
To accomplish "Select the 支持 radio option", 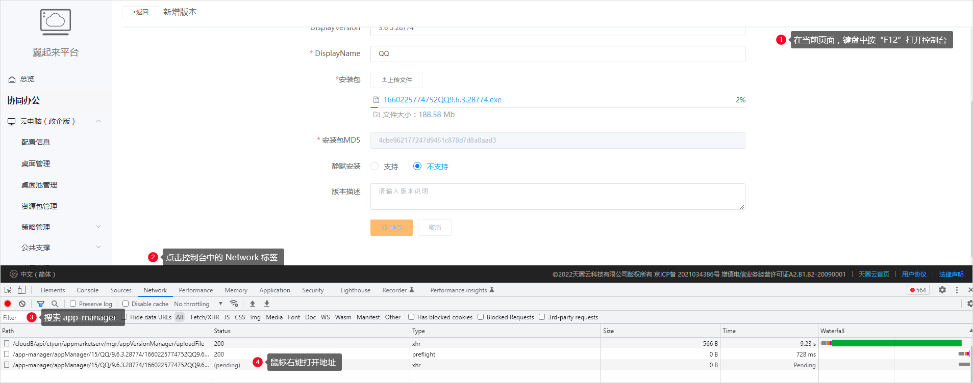I will click(x=375, y=166).
